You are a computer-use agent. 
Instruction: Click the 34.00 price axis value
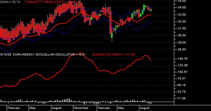coord(182,7)
